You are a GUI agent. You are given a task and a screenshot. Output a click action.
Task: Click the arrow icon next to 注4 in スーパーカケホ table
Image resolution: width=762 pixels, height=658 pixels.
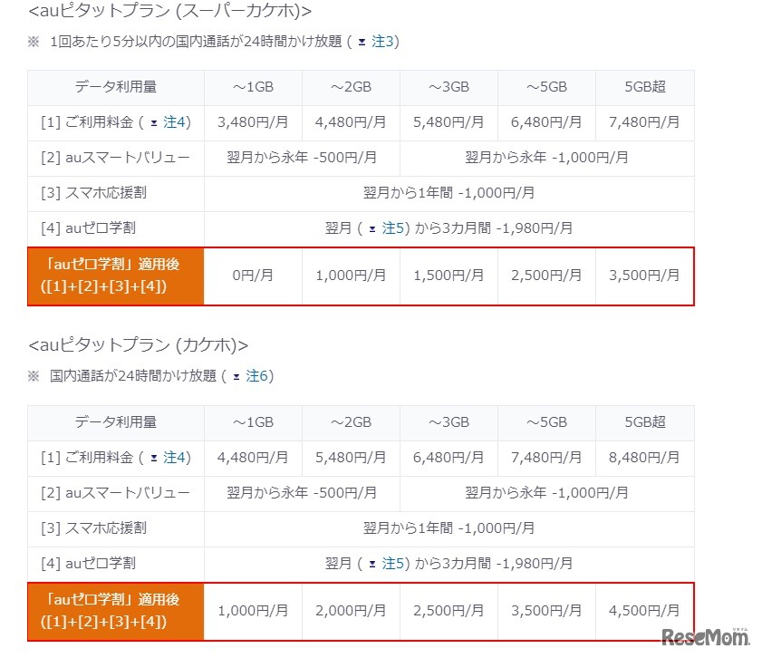pos(156,122)
